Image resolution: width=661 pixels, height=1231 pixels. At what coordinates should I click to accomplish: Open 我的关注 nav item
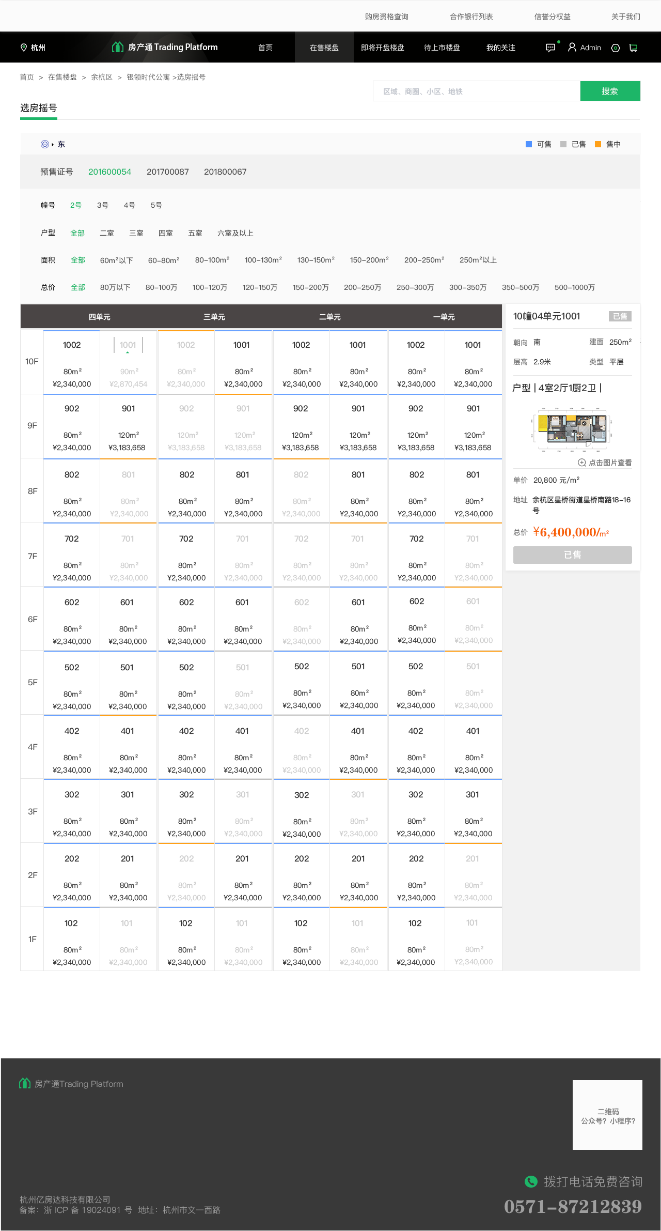tap(501, 48)
